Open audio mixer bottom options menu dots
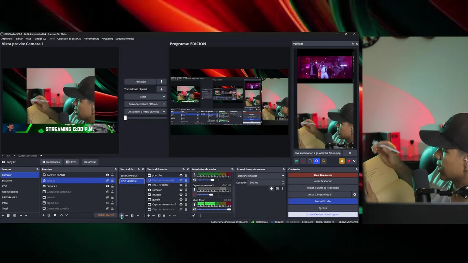The height and width of the screenshot is (263, 468). point(200,216)
